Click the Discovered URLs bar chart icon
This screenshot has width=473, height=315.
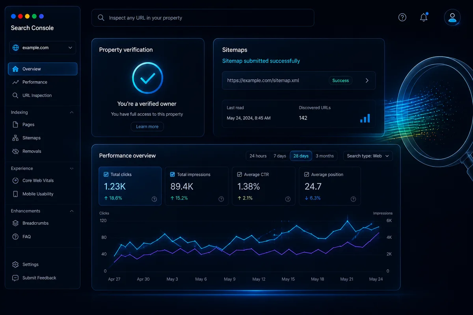coord(365,118)
